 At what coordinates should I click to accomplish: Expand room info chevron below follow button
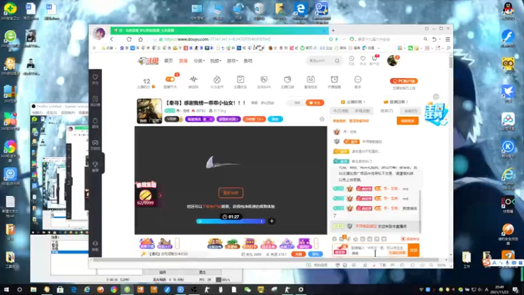click(x=322, y=119)
